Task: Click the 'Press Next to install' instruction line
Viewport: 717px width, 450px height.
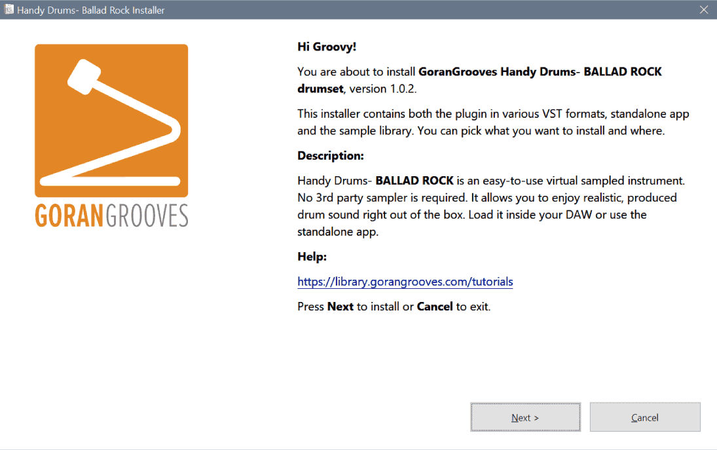Action: (394, 307)
